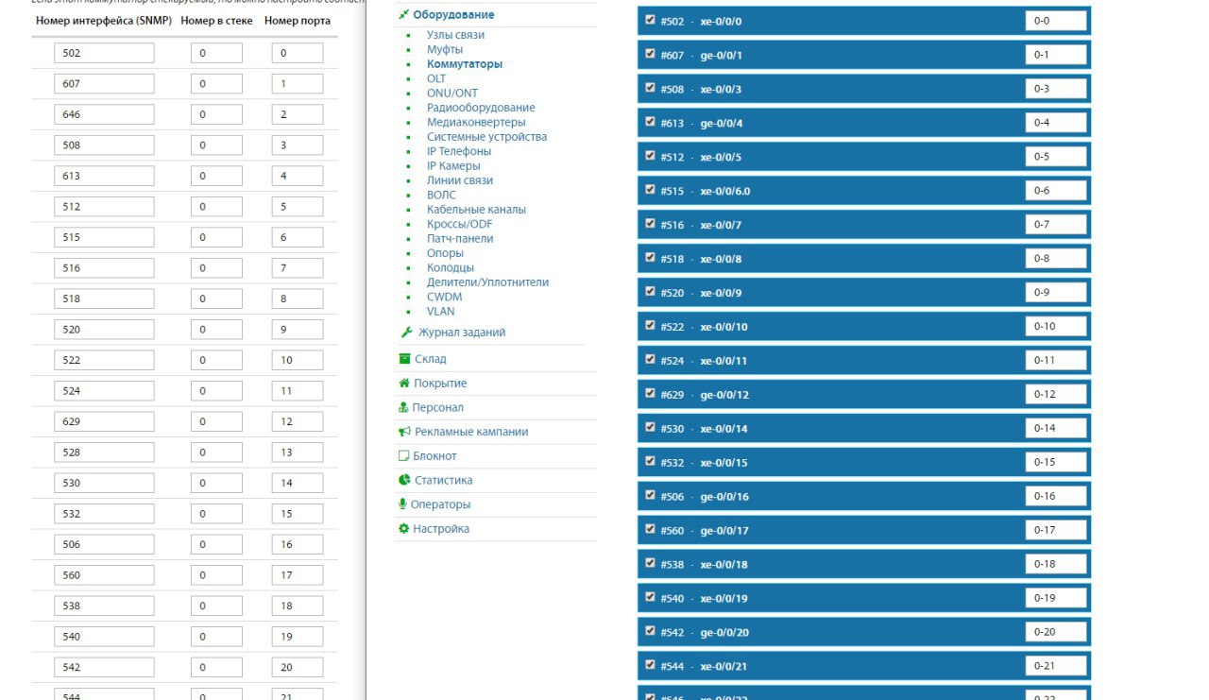
Task: Click the Персонал people icon
Action: tap(403, 408)
